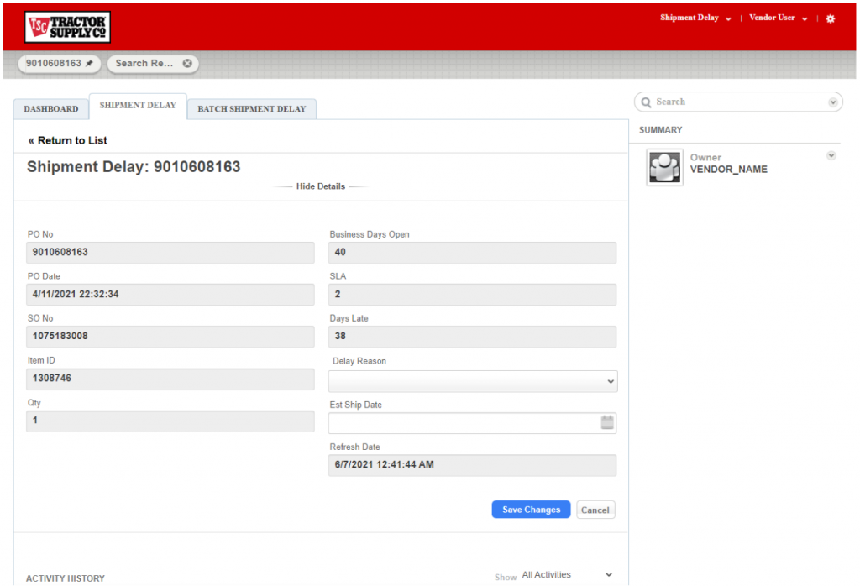Click the Est Ship Date label
This screenshot has height=586, width=860.
(x=355, y=405)
